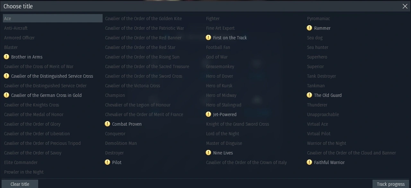Choose Cavalier of the Distinguished Service Cross
This screenshot has width=411, height=188.
pyautogui.click(x=52, y=76)
